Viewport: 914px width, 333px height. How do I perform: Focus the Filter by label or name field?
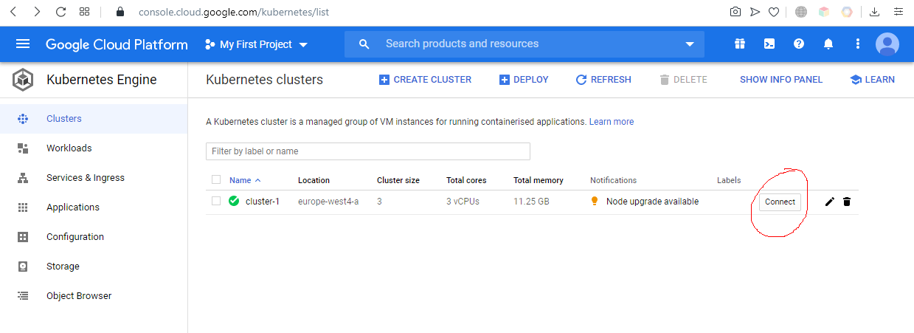[367, 151]
